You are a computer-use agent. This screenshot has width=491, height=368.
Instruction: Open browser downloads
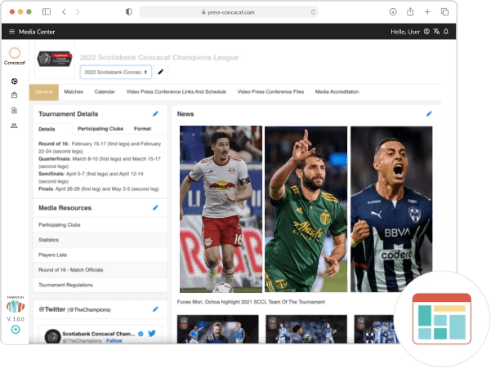click(x=393, y=12)
